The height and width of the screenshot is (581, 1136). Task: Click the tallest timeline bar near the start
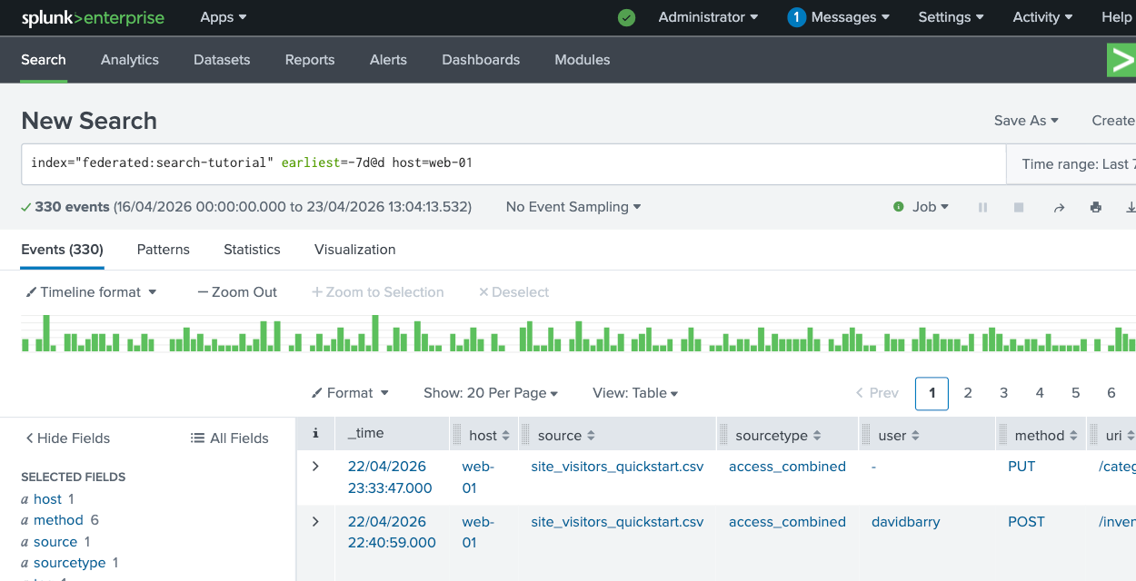click(x=46, y=333)
